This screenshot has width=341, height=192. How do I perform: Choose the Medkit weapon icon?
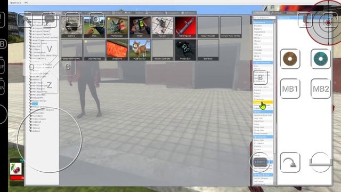click(140, 27)
